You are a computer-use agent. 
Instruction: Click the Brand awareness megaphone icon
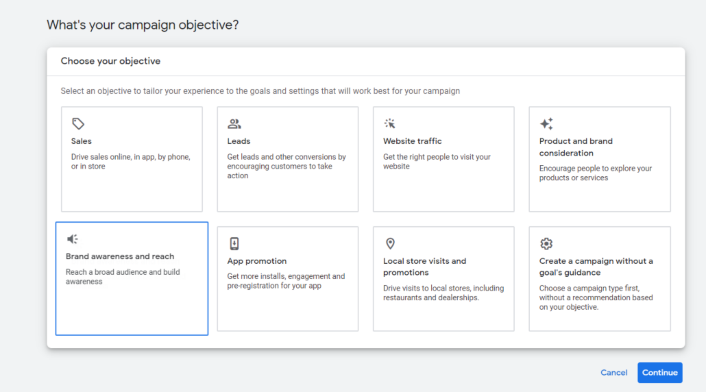point(73,239)
